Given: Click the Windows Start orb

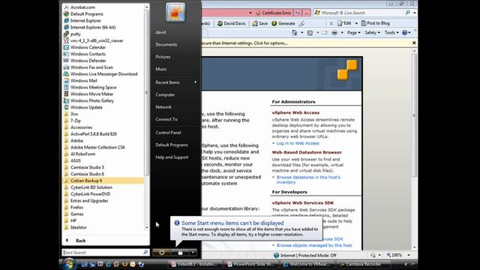Looking at the screenshot, I should [69, 264].
